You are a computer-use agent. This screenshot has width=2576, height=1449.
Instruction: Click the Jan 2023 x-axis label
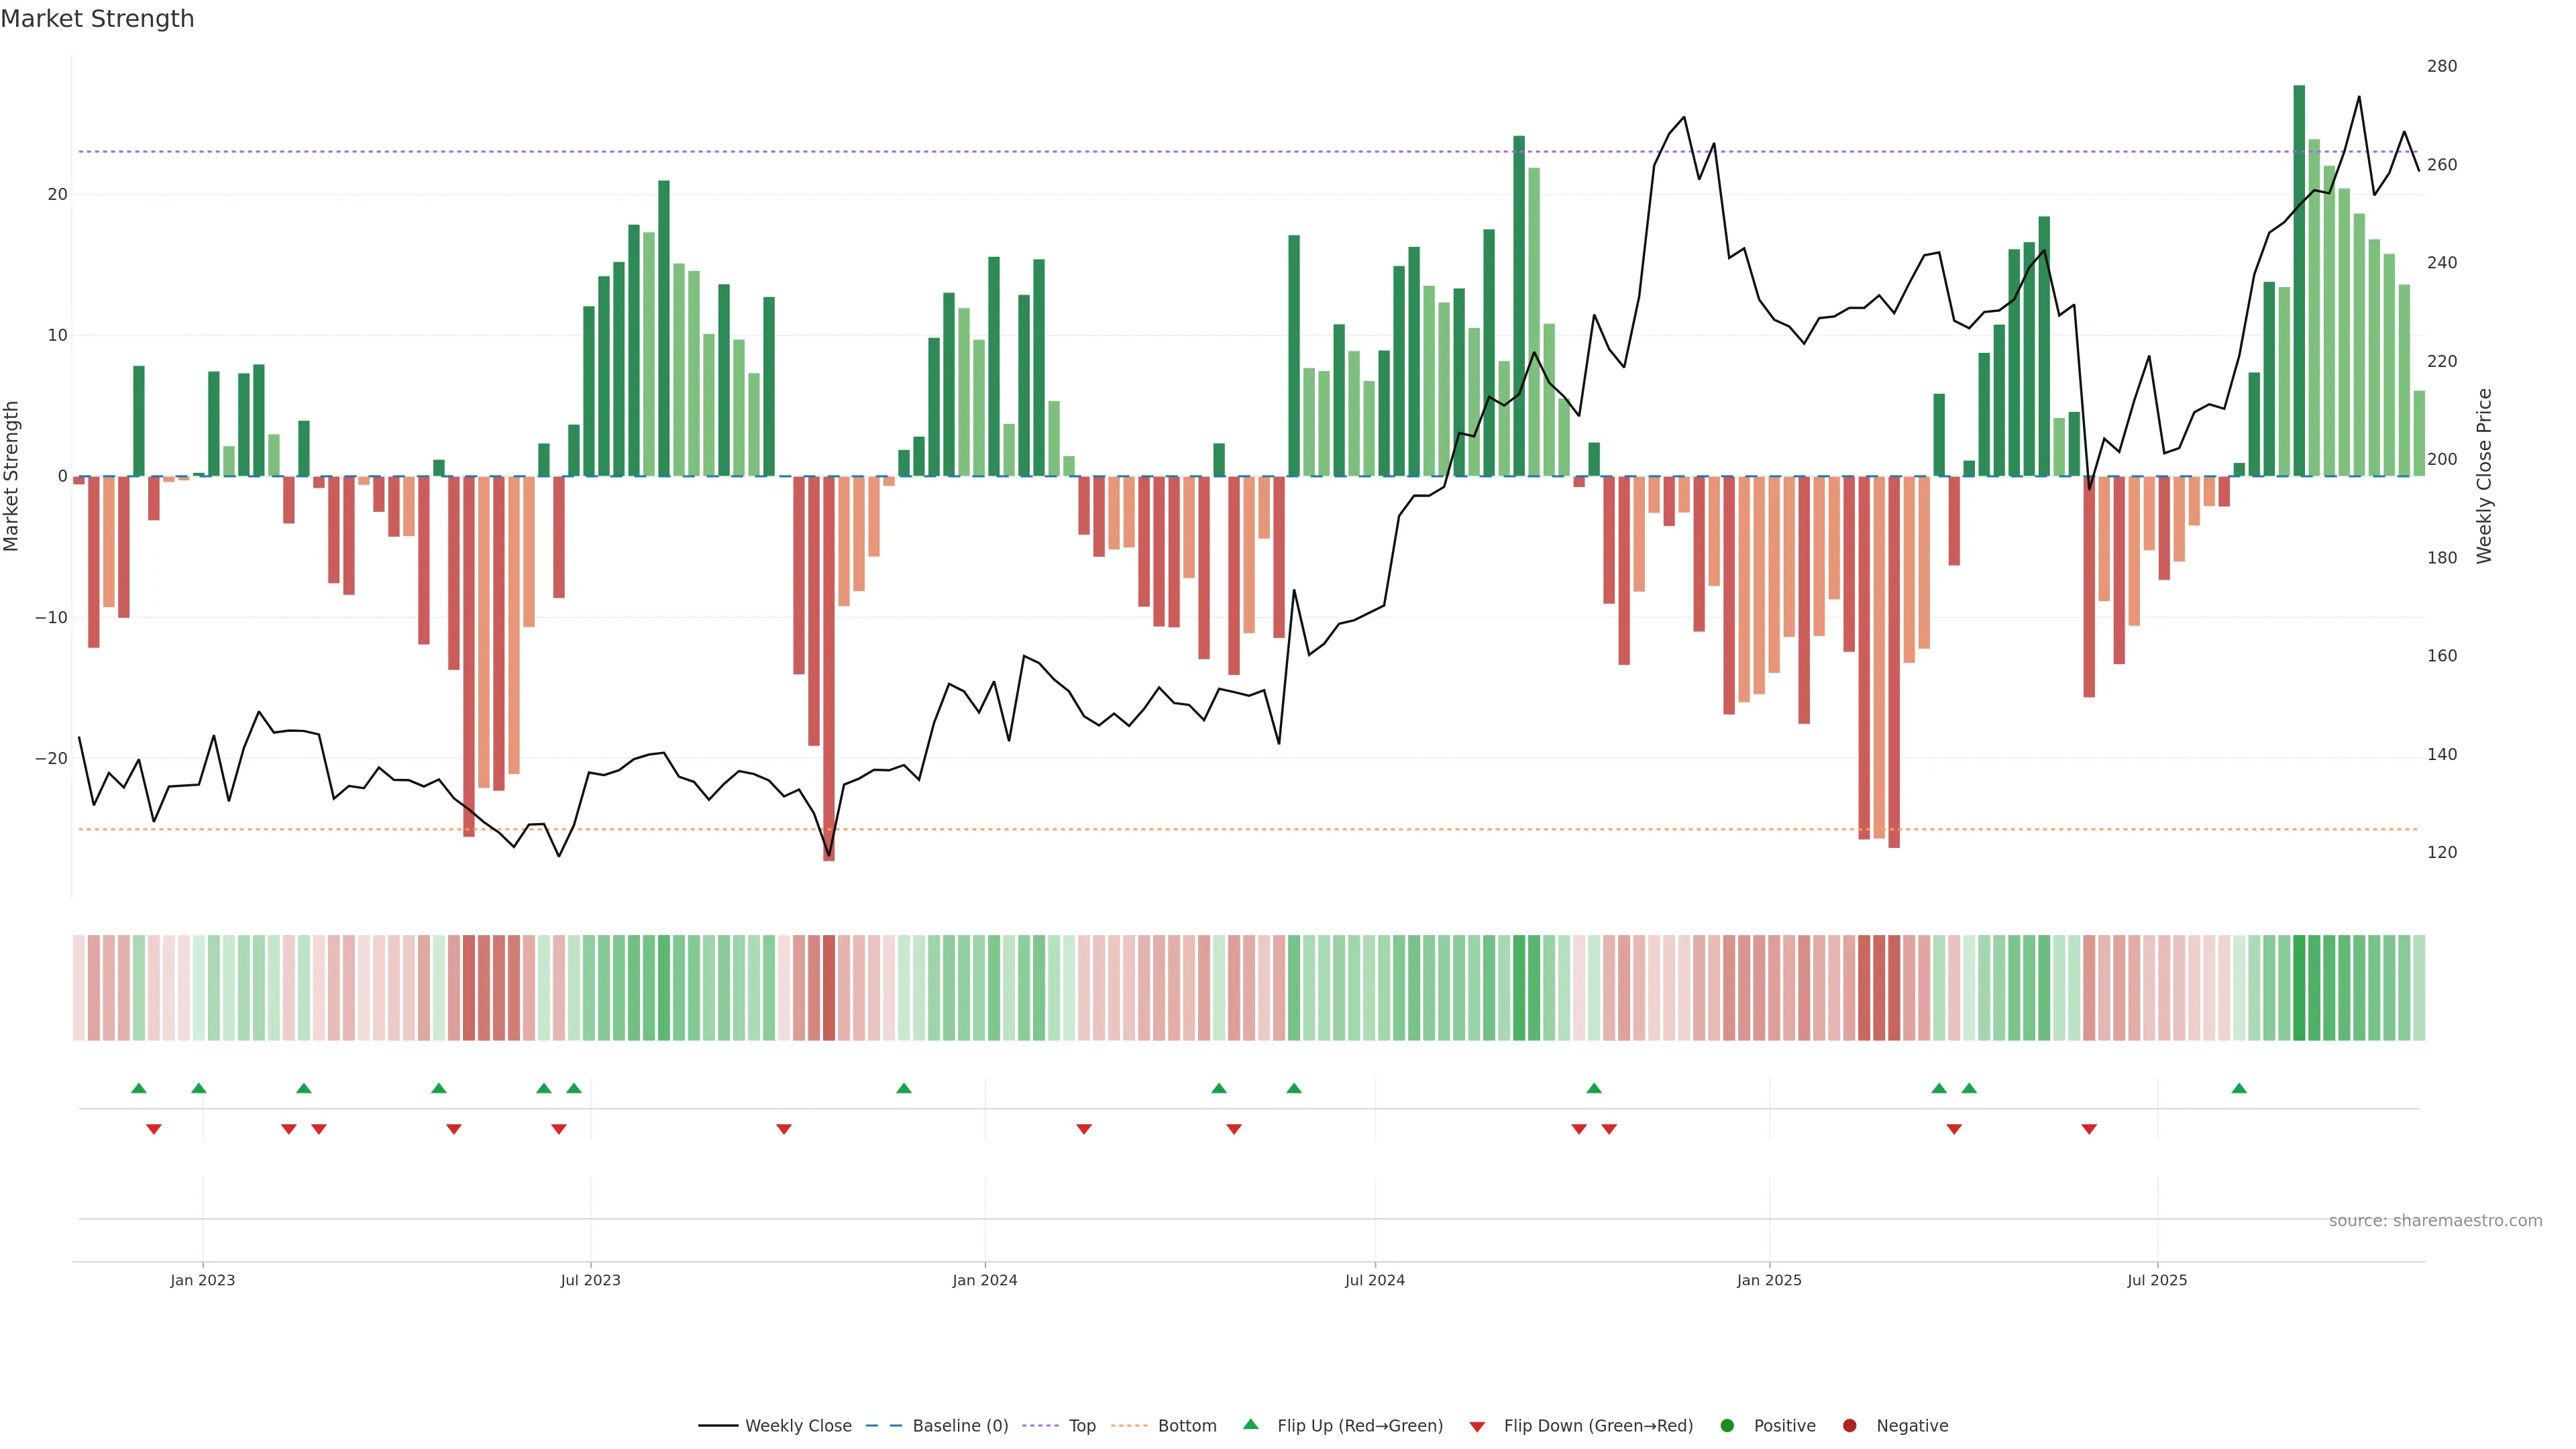pos(202,1280)
